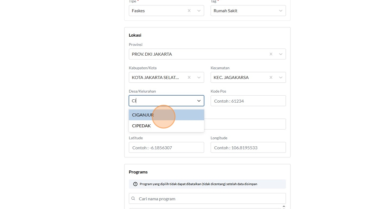This screenshot has height=209, width=374.
Task: Clear the PROV. DKI JAKARTA selection
Action: 271,54
